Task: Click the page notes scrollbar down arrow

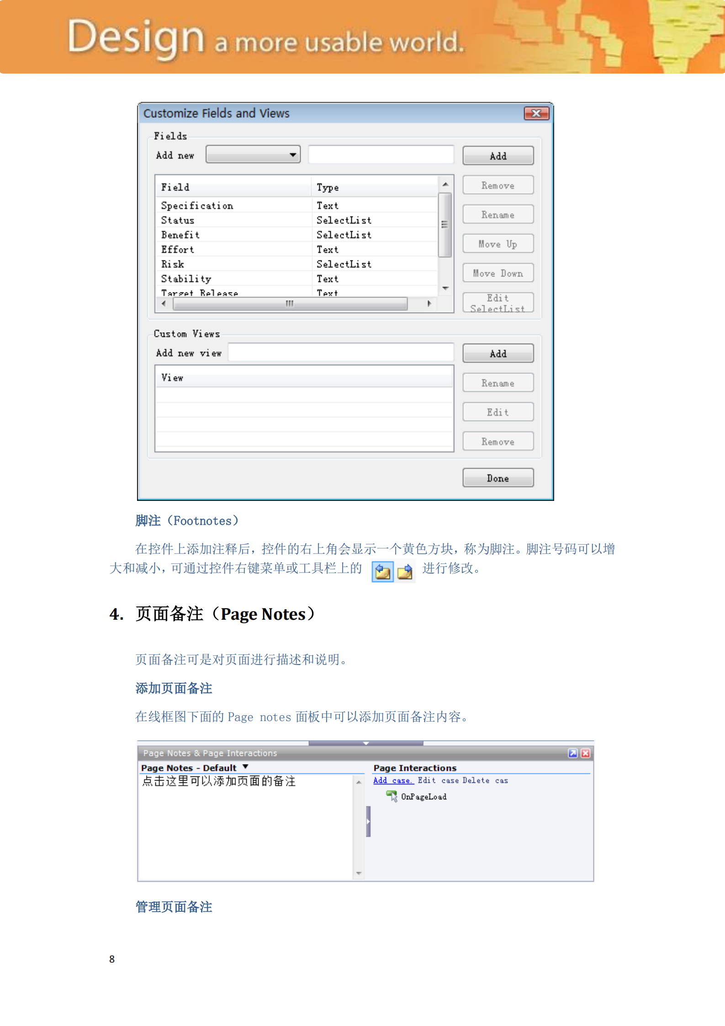Action: 359,873
